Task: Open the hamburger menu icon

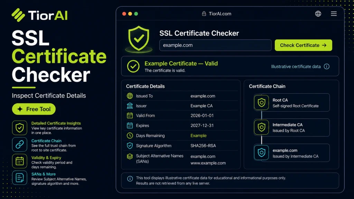Action: coord(334,14)
